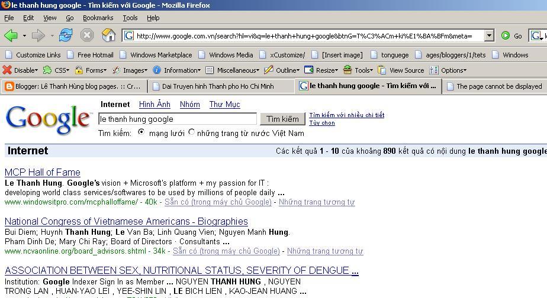Open the tonguege bookmark
Viewport: 547px width, 298px height.
tap(390, 55)
